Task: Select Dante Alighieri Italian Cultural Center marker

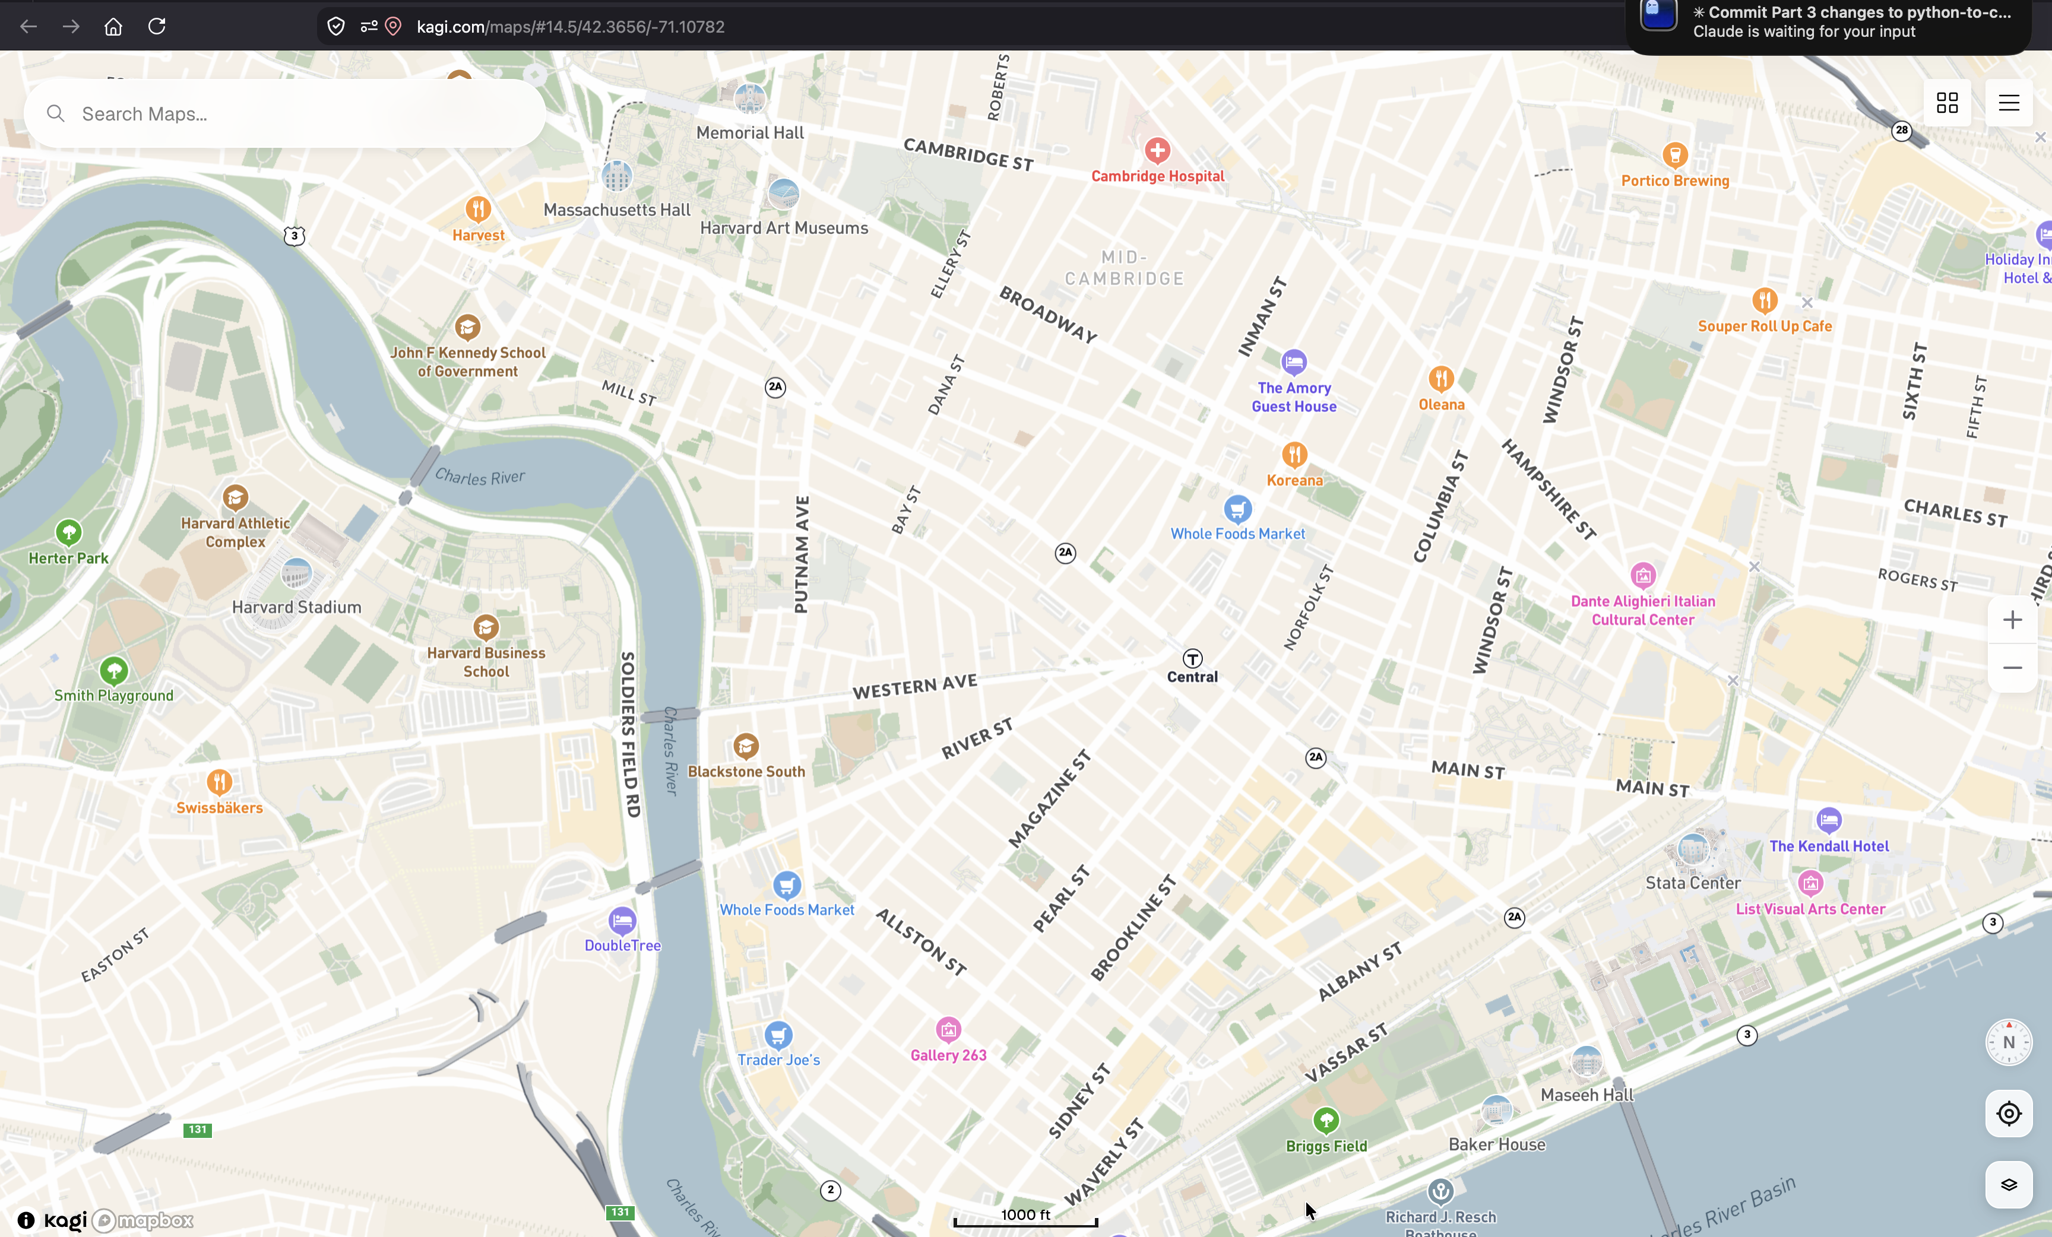Action: pos(1643,575)
